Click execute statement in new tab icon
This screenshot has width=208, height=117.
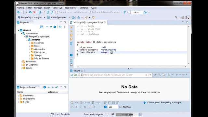(71, 31)
